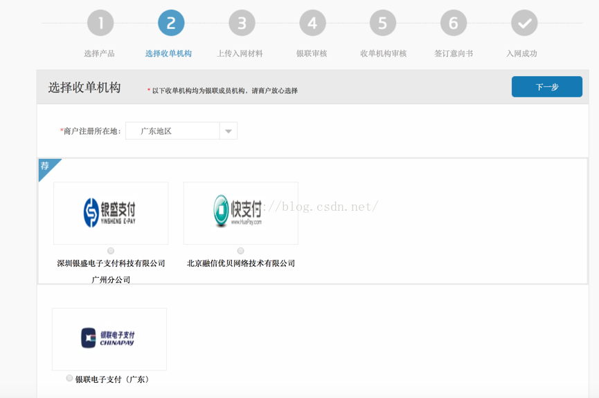Click the 签订意向书 step label

454,53
